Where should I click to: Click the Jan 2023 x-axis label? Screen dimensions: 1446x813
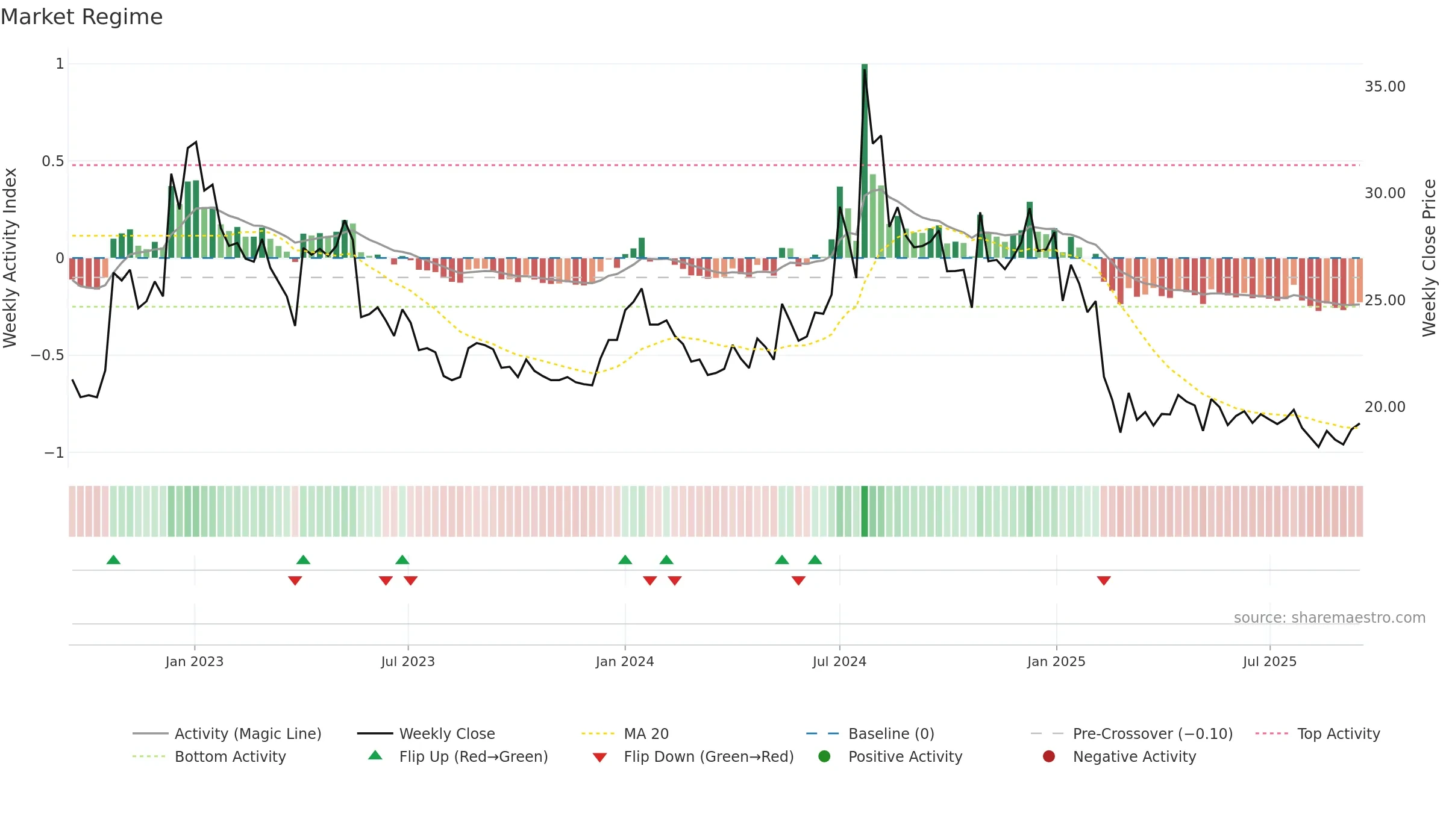195,662
